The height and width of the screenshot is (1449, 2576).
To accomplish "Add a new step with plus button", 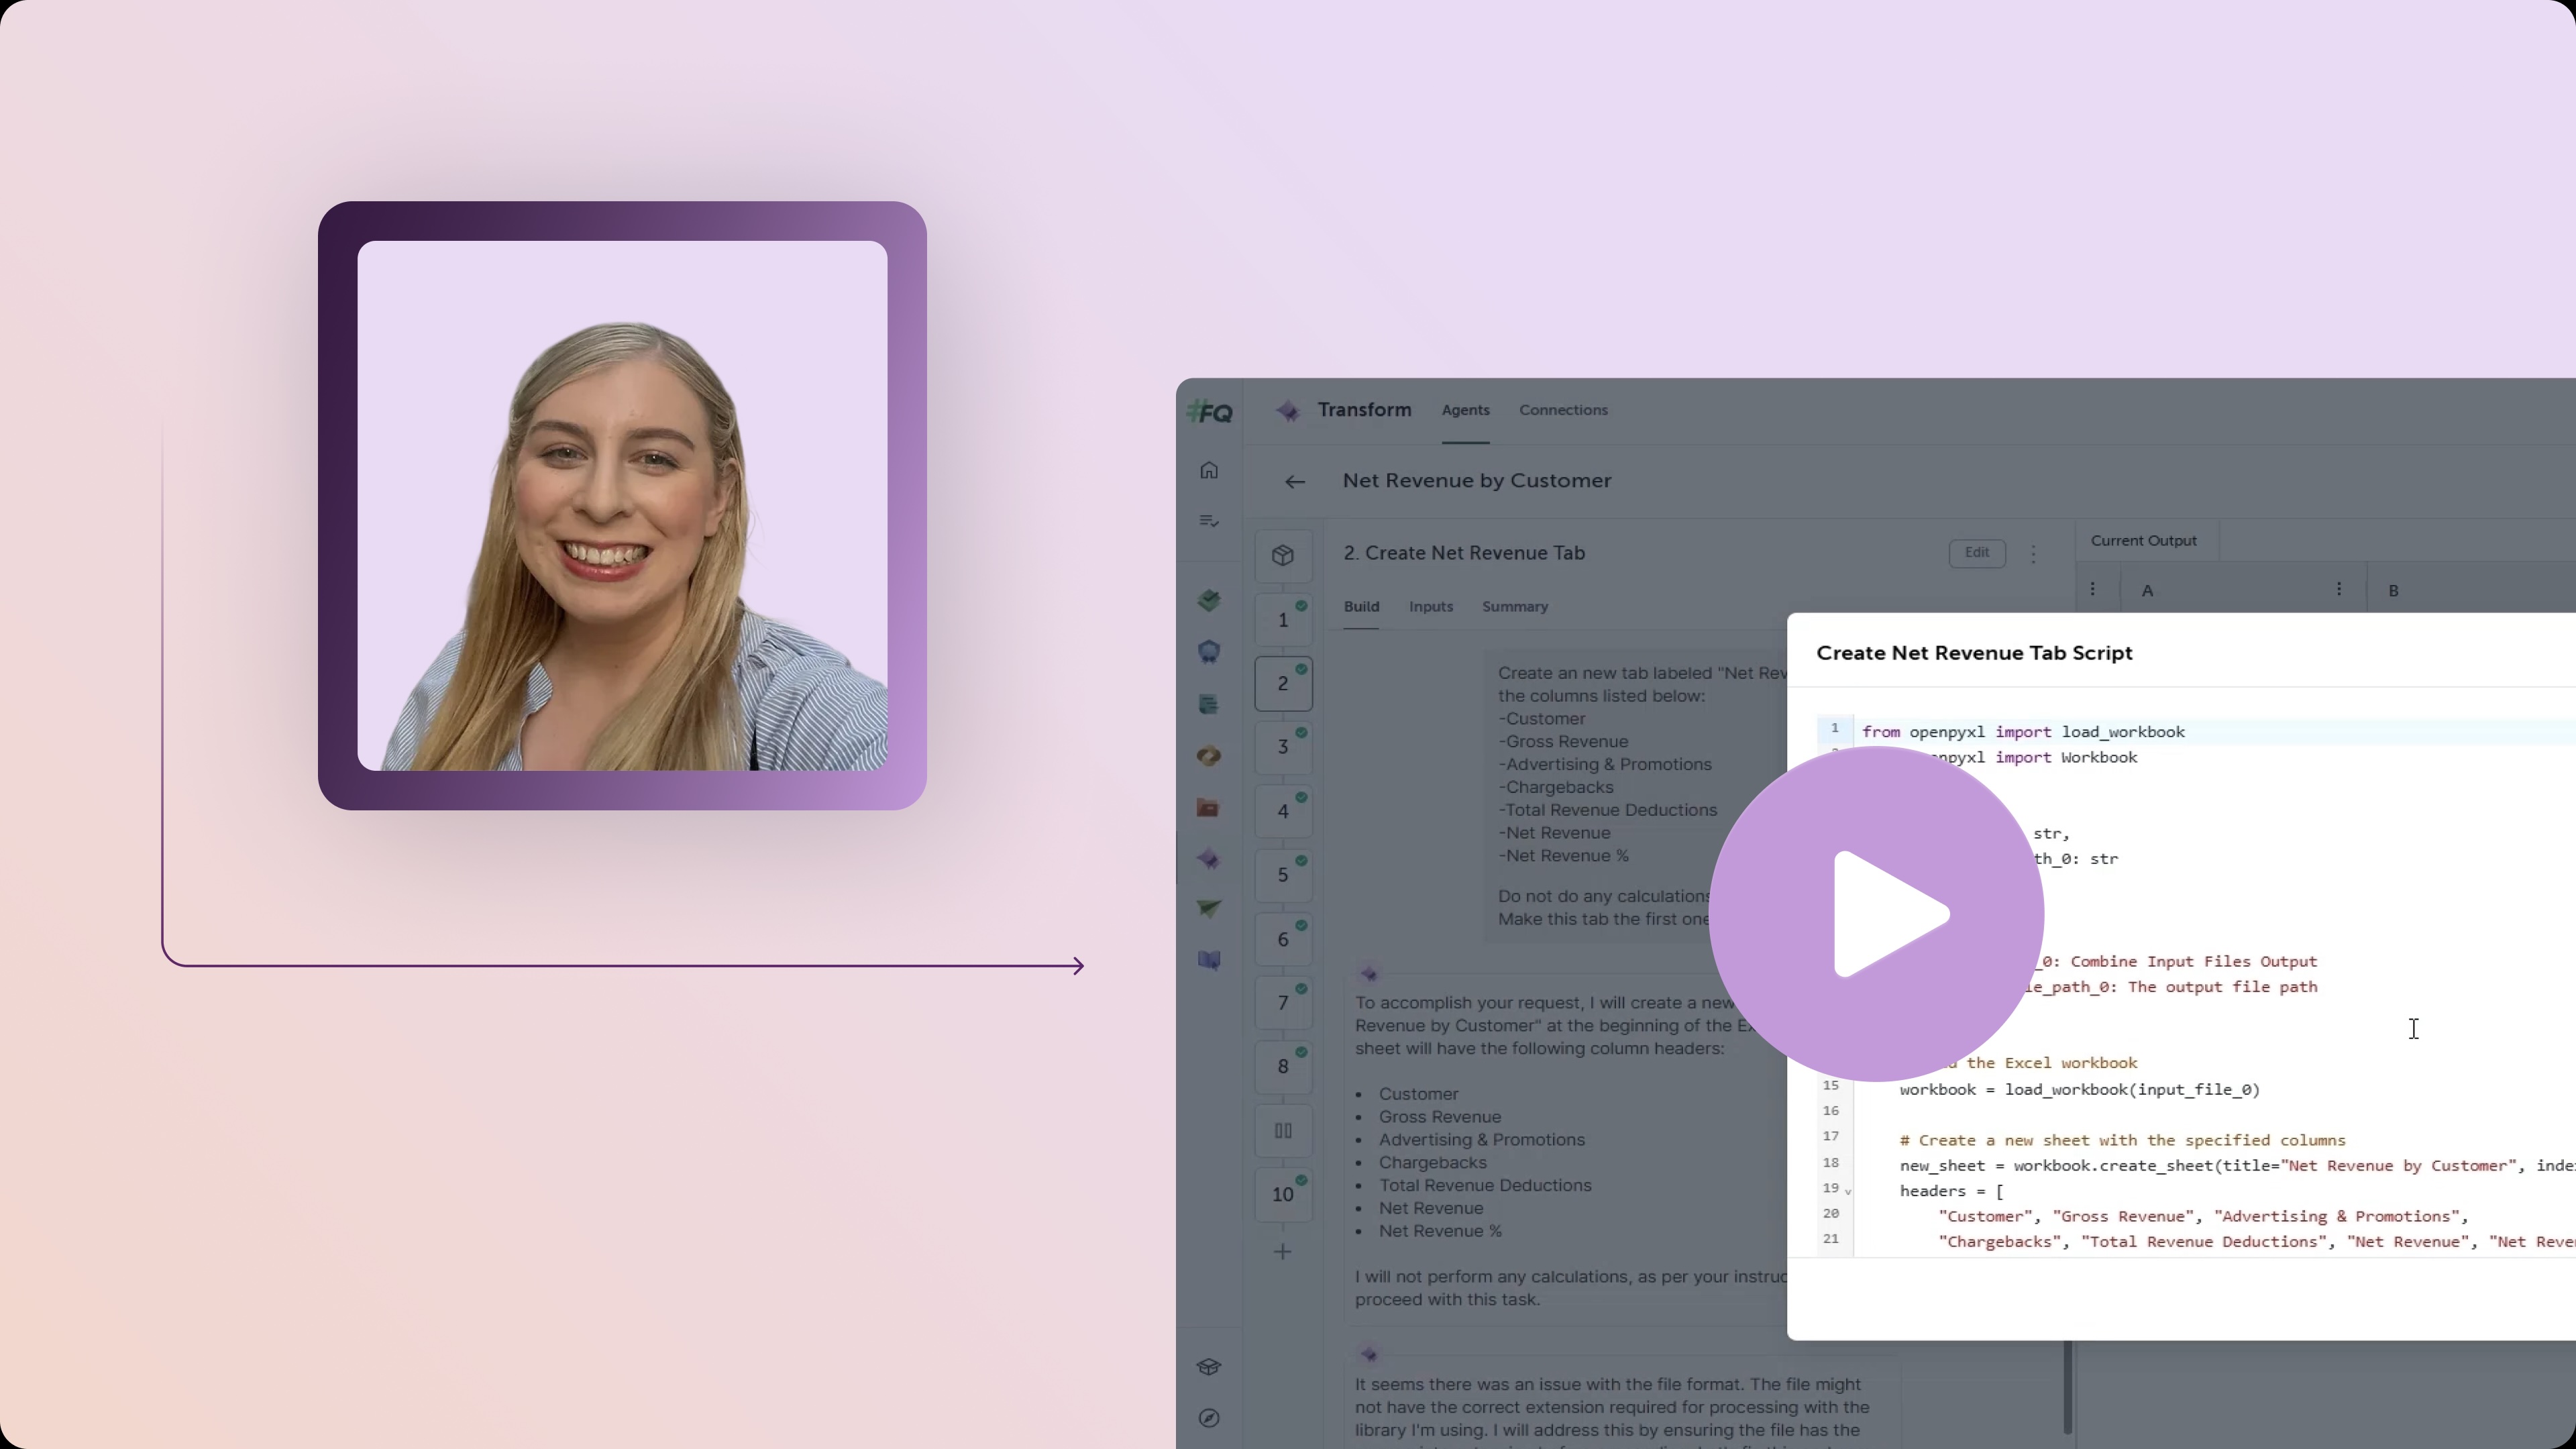I will point(1283,1252).
